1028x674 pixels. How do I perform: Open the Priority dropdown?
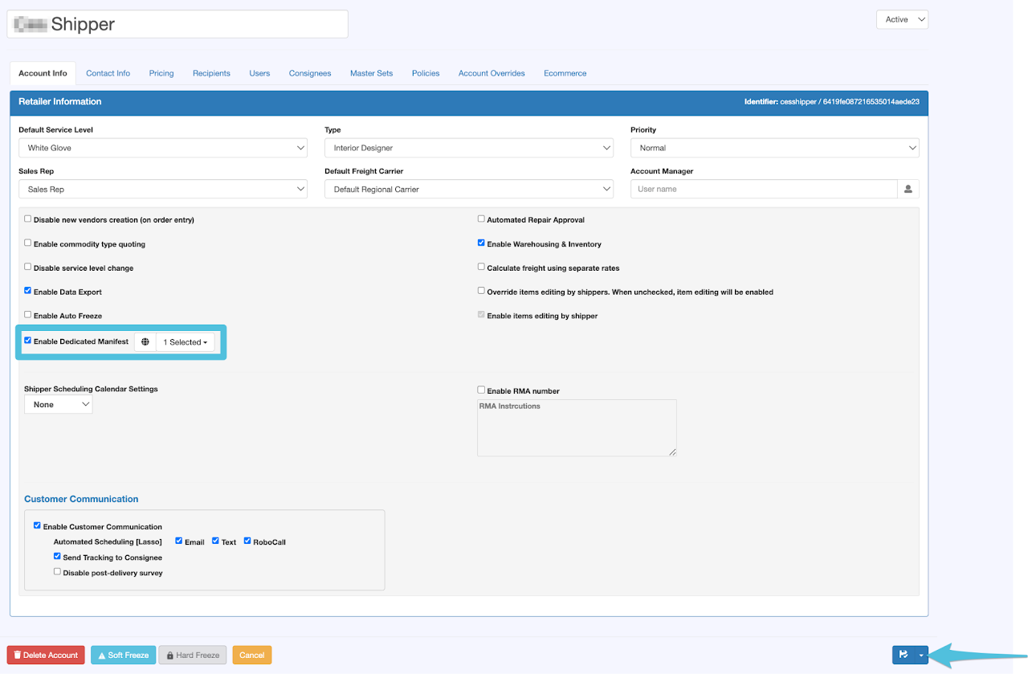pyautogui.click(x=775, y=148)
